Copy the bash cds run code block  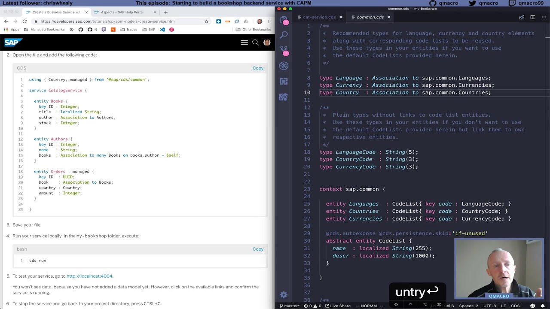tap(258, 249)
